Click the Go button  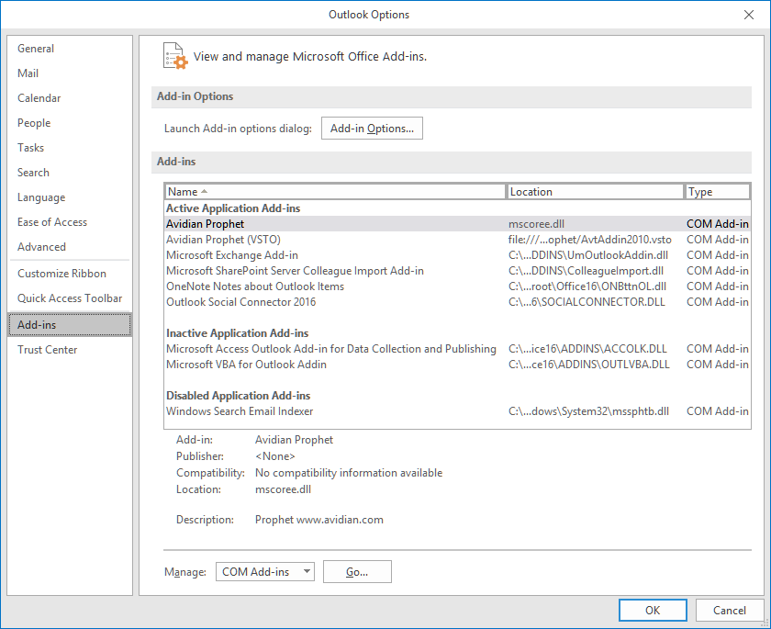pos(357,571)
